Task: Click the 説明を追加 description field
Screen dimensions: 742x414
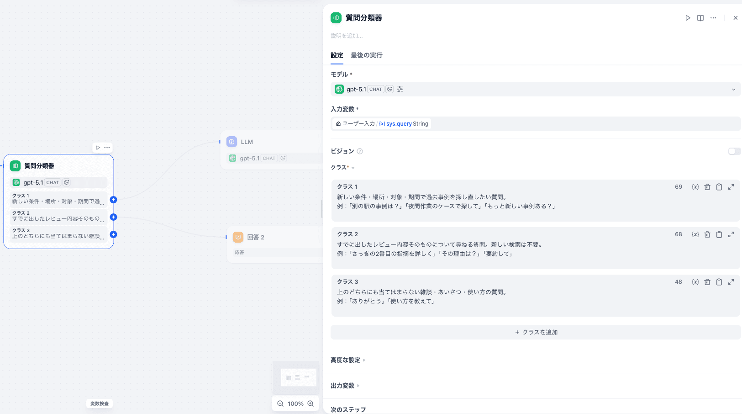Action: pyautogui.click(x=347, y=36)
